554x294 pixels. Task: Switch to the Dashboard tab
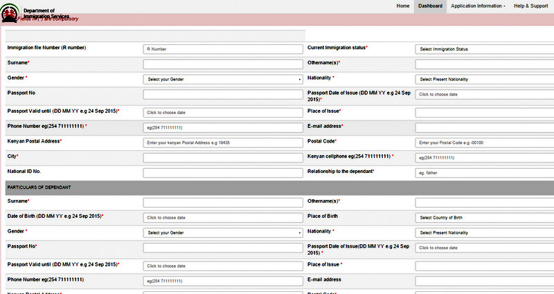coord(430,6)
